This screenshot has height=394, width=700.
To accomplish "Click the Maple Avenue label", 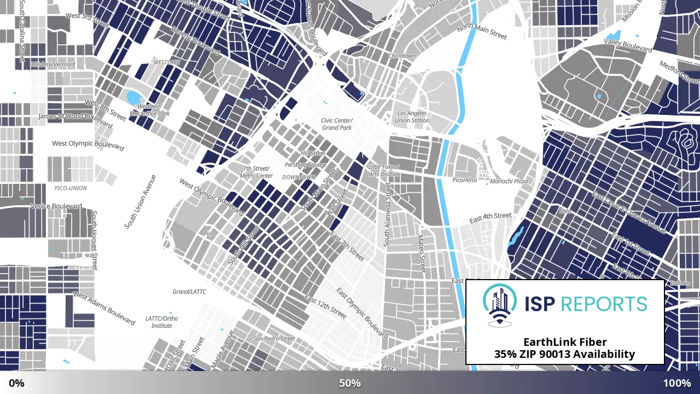I will click(x=223, y=349).
